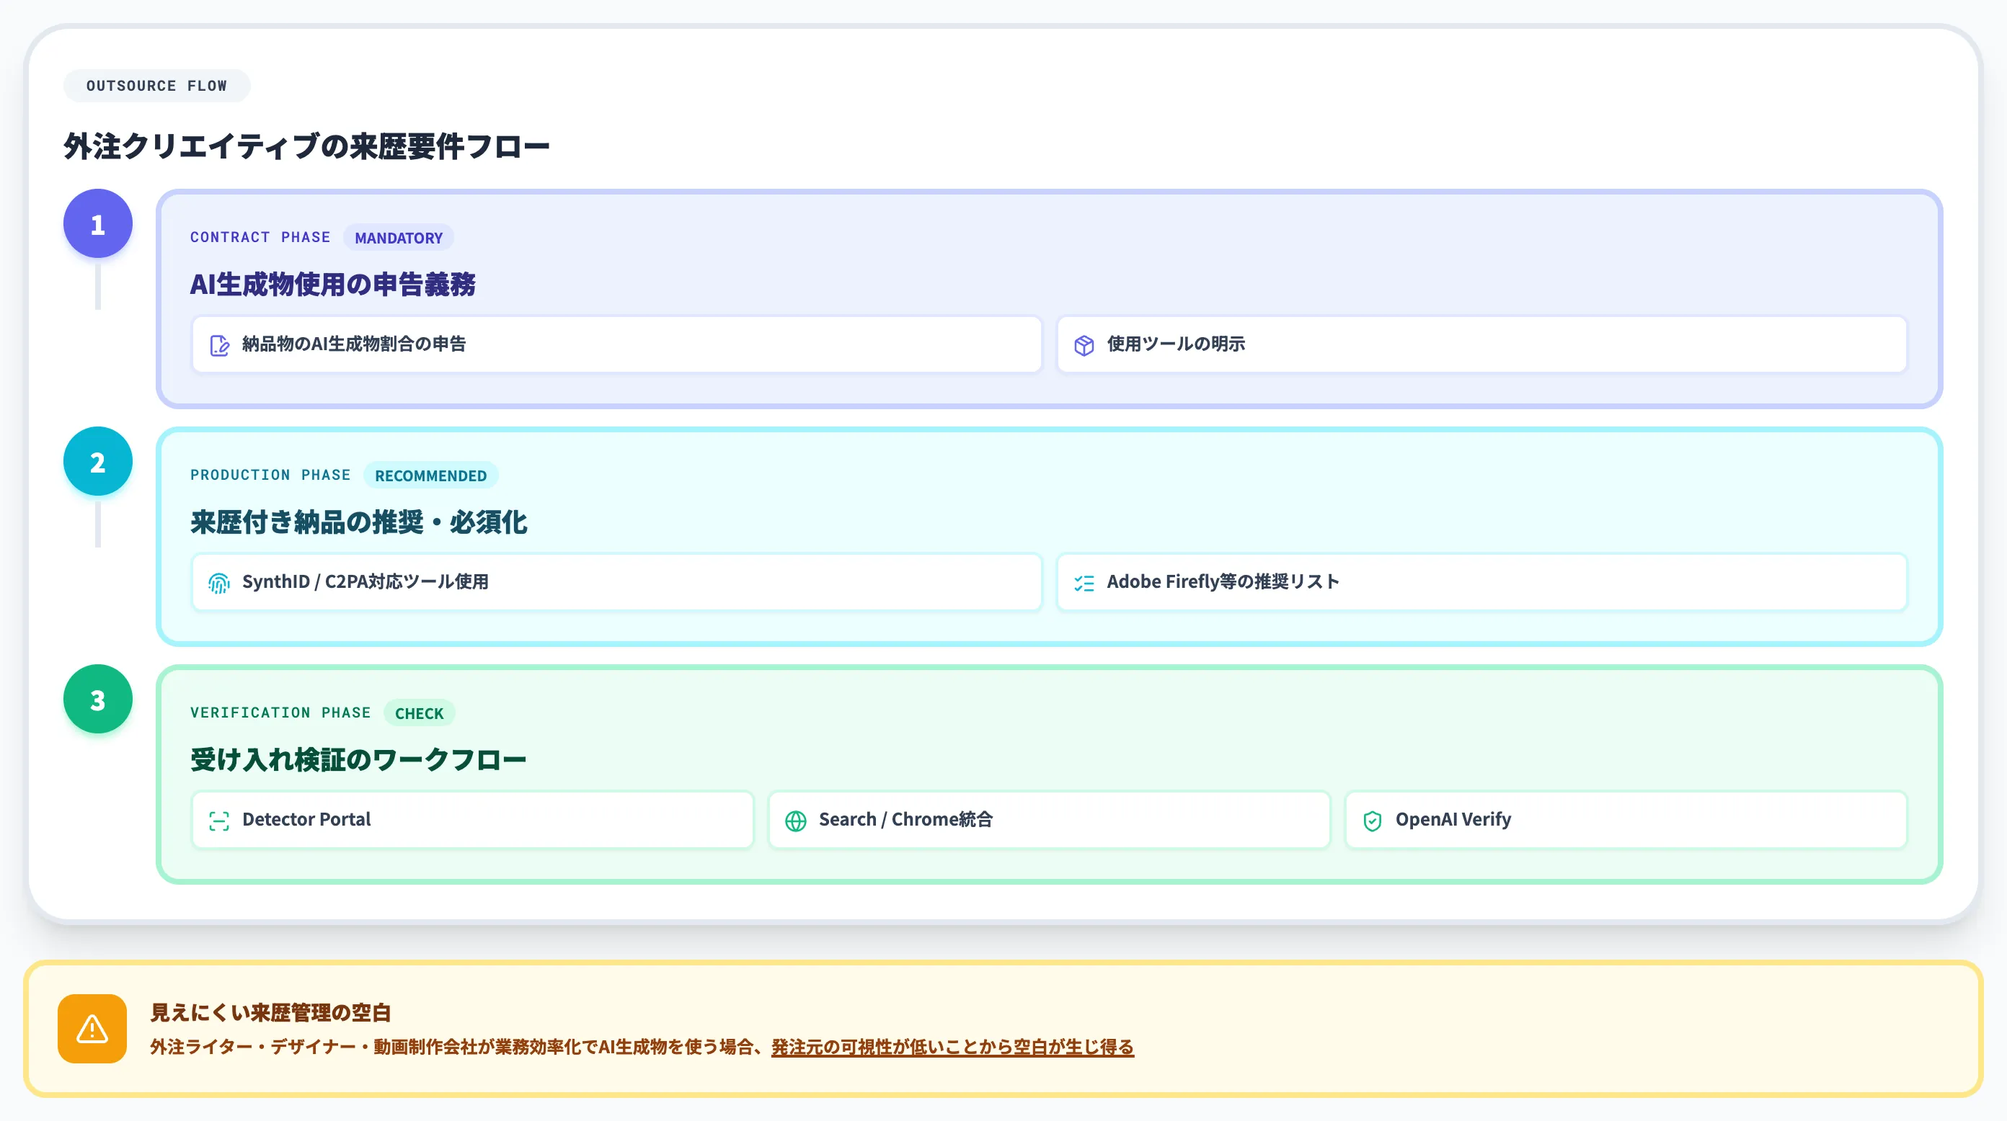Image resolution: width=2007 pixels, height=1121 pixels.
Task: Click the 使用ツールの明示 item
Action: pyautogui.click(x=1481, y=344)
